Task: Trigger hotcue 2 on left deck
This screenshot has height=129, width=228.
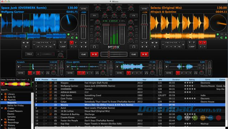Action: click(76, 43)
